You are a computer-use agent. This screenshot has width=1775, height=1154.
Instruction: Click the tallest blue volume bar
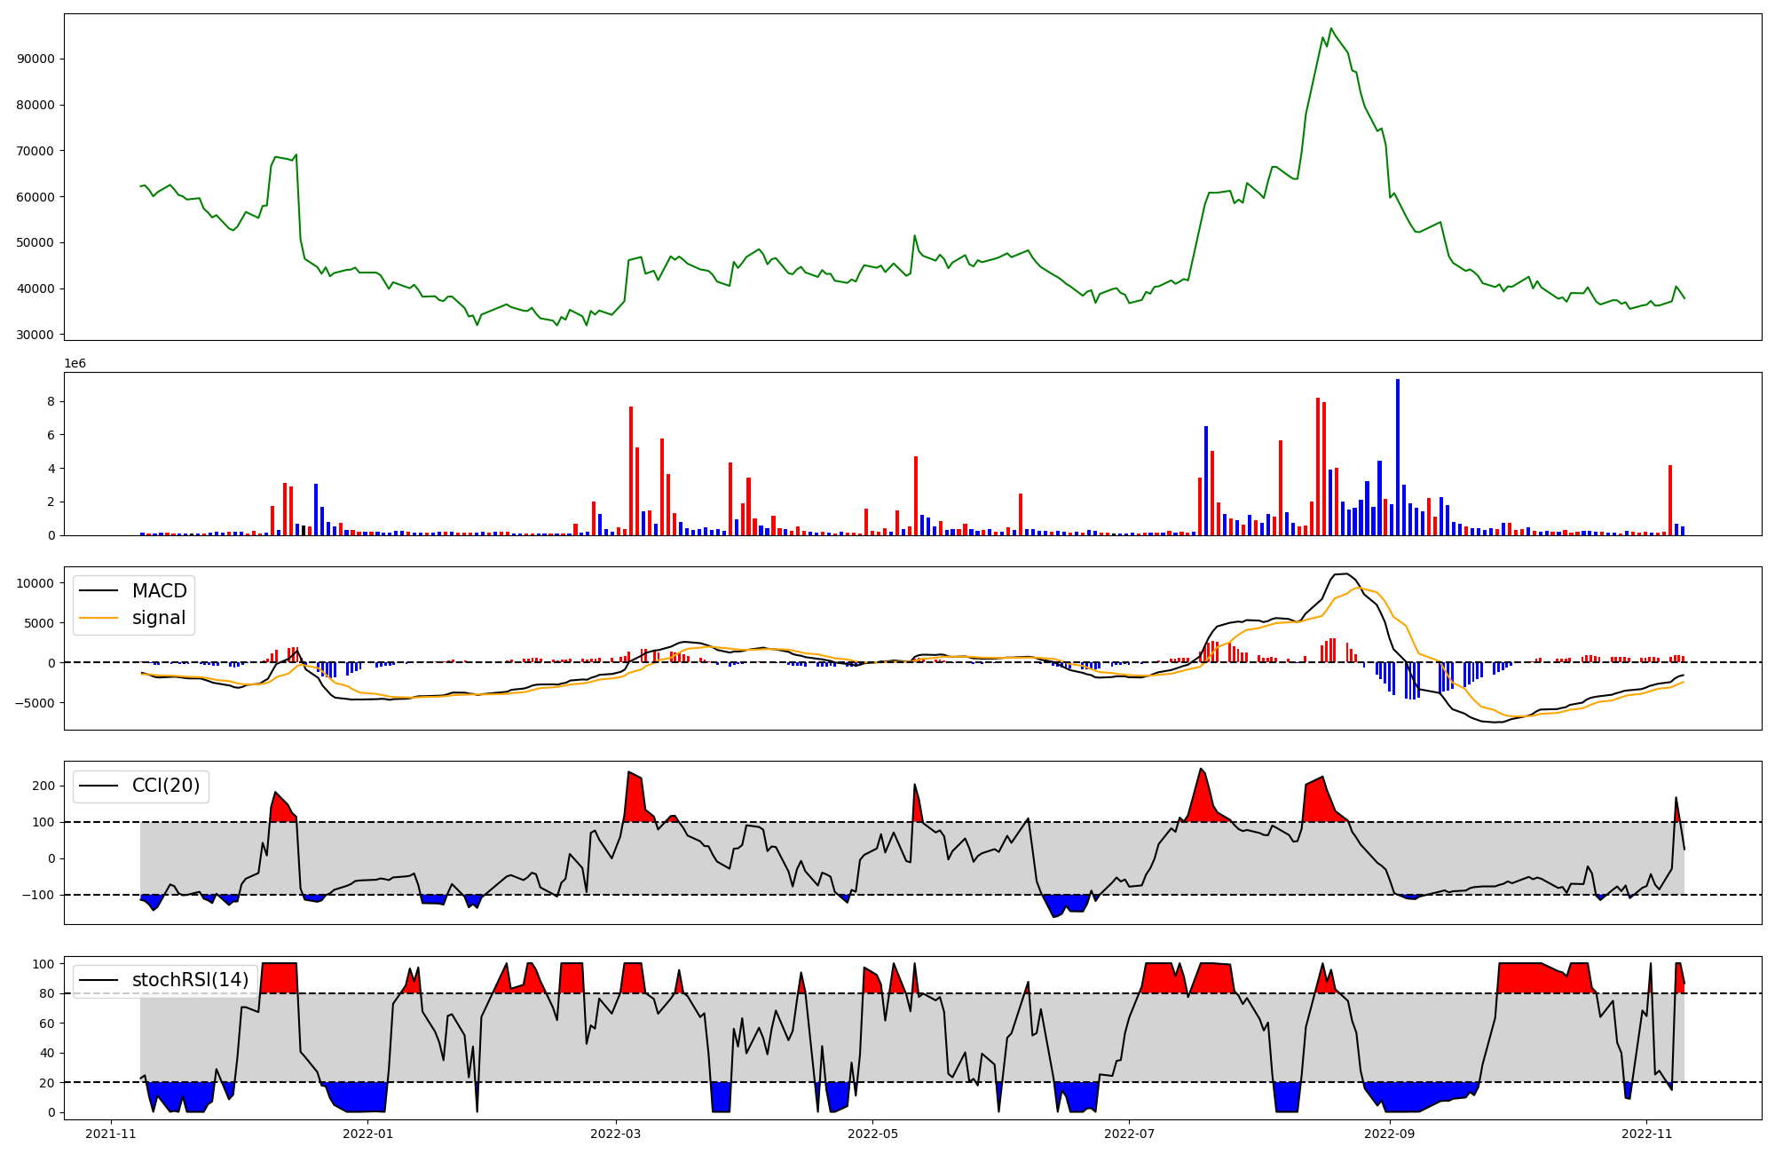(x=1398, y=457)
